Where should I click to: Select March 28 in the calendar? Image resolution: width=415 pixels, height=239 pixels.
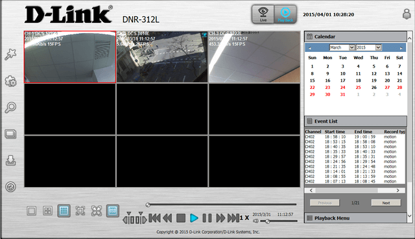point(399,88)
